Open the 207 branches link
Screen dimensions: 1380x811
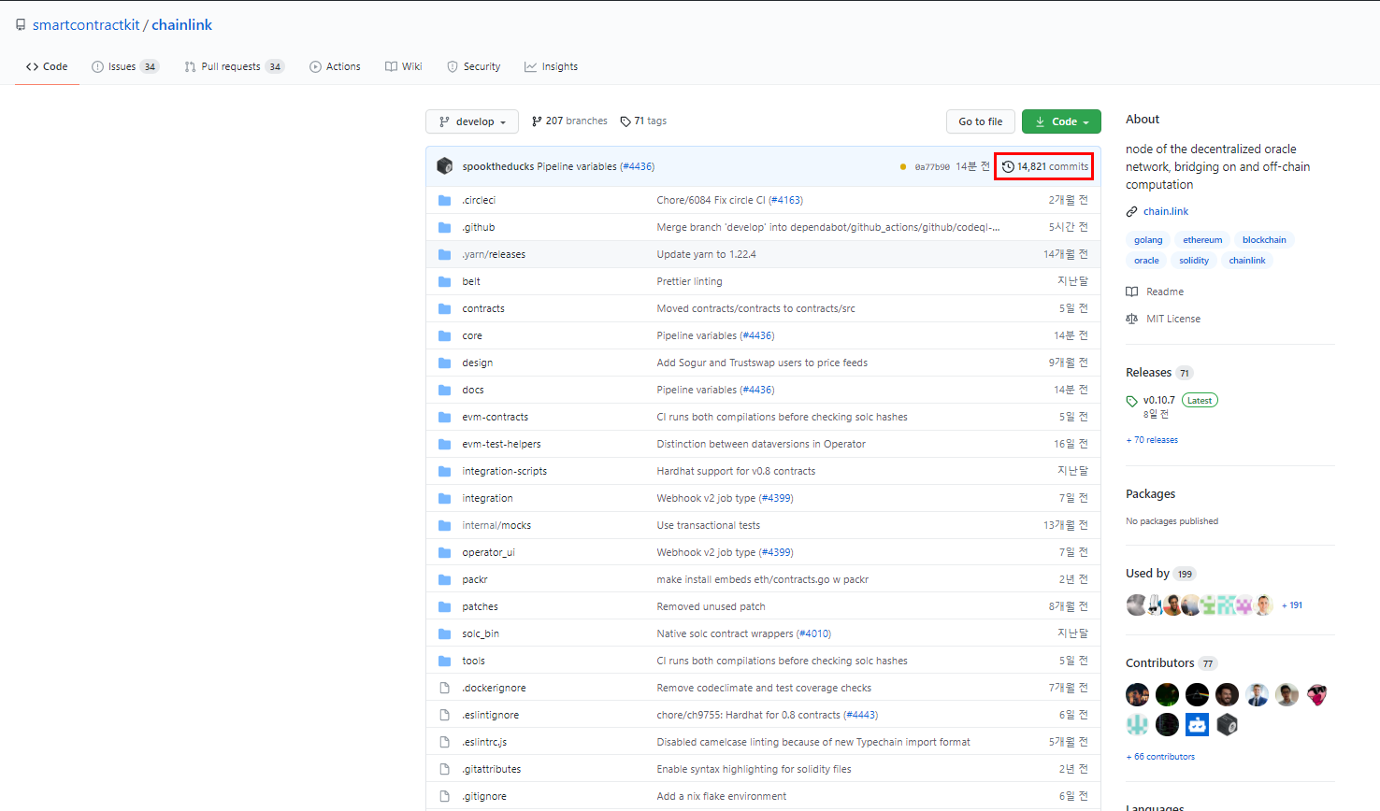pyautogui.click(x=569, y=121)
